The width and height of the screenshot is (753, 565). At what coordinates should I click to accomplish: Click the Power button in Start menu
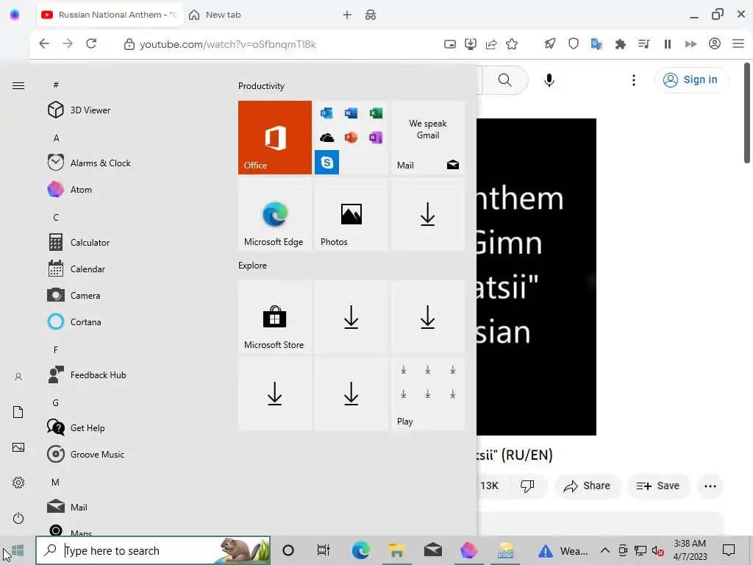click(x=18, y=518)
